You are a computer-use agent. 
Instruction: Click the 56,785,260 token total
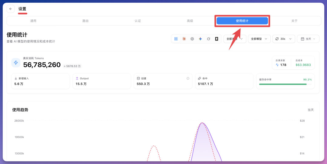(42, 65)
